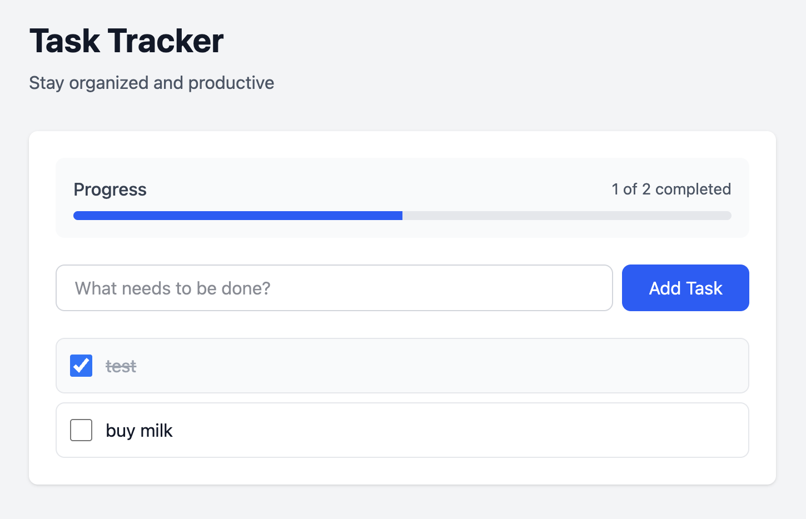Click the word "completed" in the progress counter
Viewport: 806px width, 519px height.
693,189
